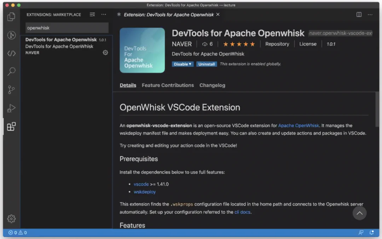The image size is (382, 239).
Task: Click the scroll-to-top arrow button
Action: 360,213
